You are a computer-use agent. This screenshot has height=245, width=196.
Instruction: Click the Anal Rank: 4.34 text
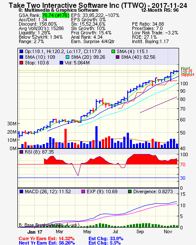click(87, 37)
